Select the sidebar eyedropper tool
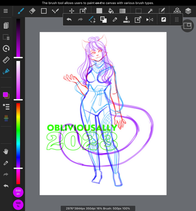 click(6, 163)
